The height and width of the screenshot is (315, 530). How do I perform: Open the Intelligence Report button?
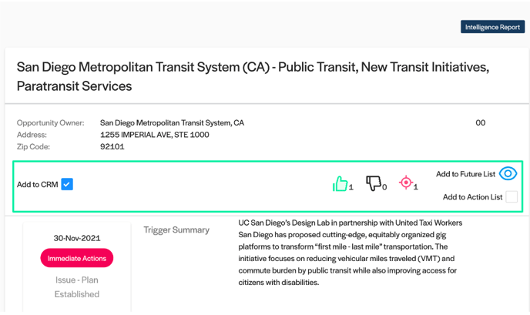tap(492, 27)
